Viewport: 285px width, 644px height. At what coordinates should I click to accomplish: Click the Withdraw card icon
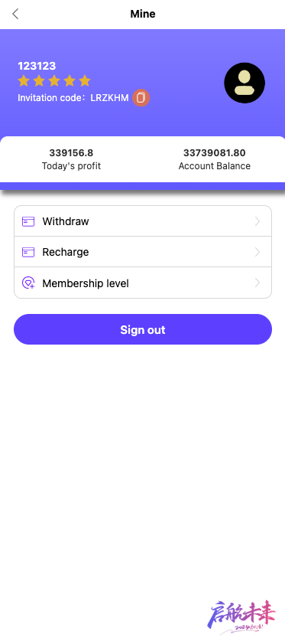[x=28, y=221]
